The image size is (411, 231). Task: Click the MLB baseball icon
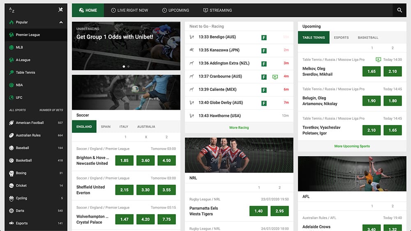(x=11, y=47)
